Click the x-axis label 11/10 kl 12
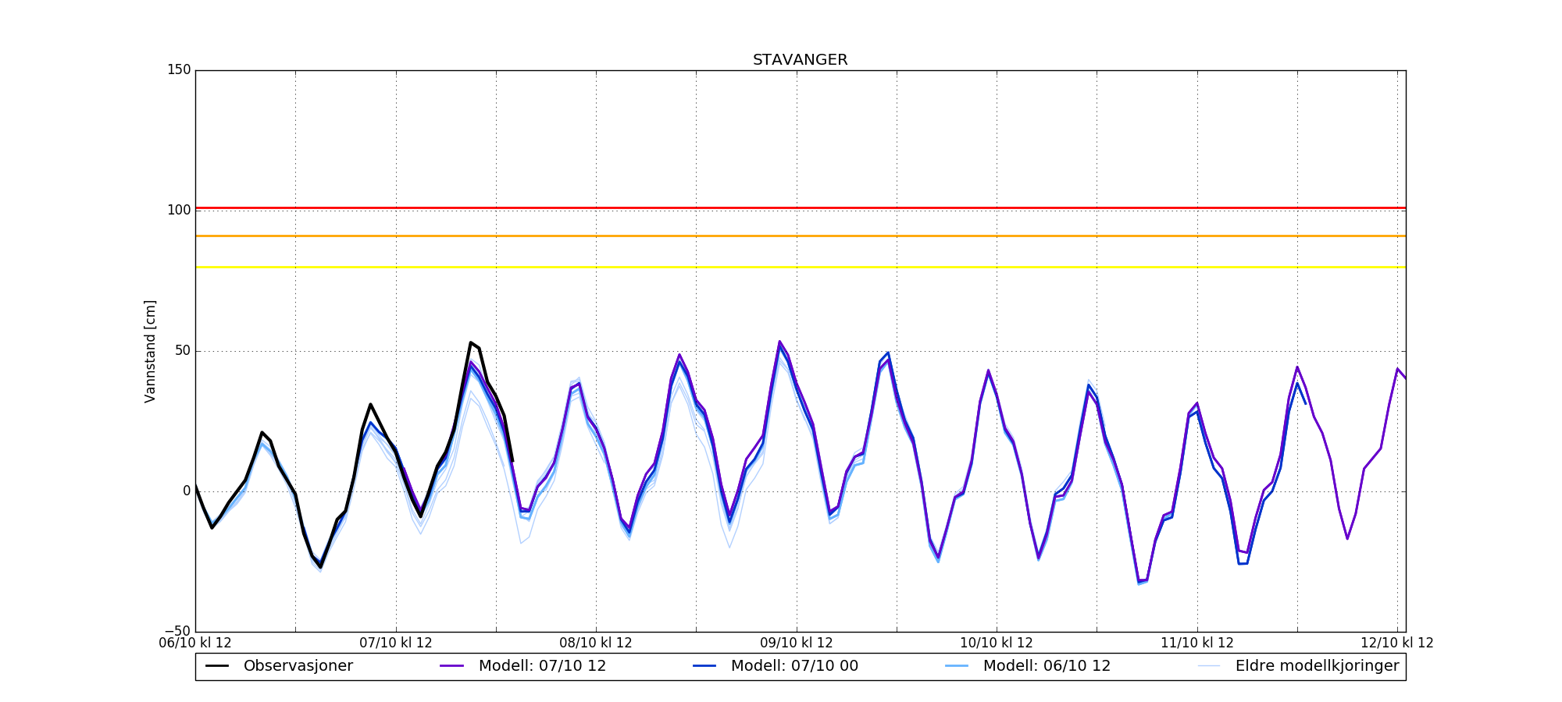The width and height of the screenshot is (1562, 702). (1197, 643)
